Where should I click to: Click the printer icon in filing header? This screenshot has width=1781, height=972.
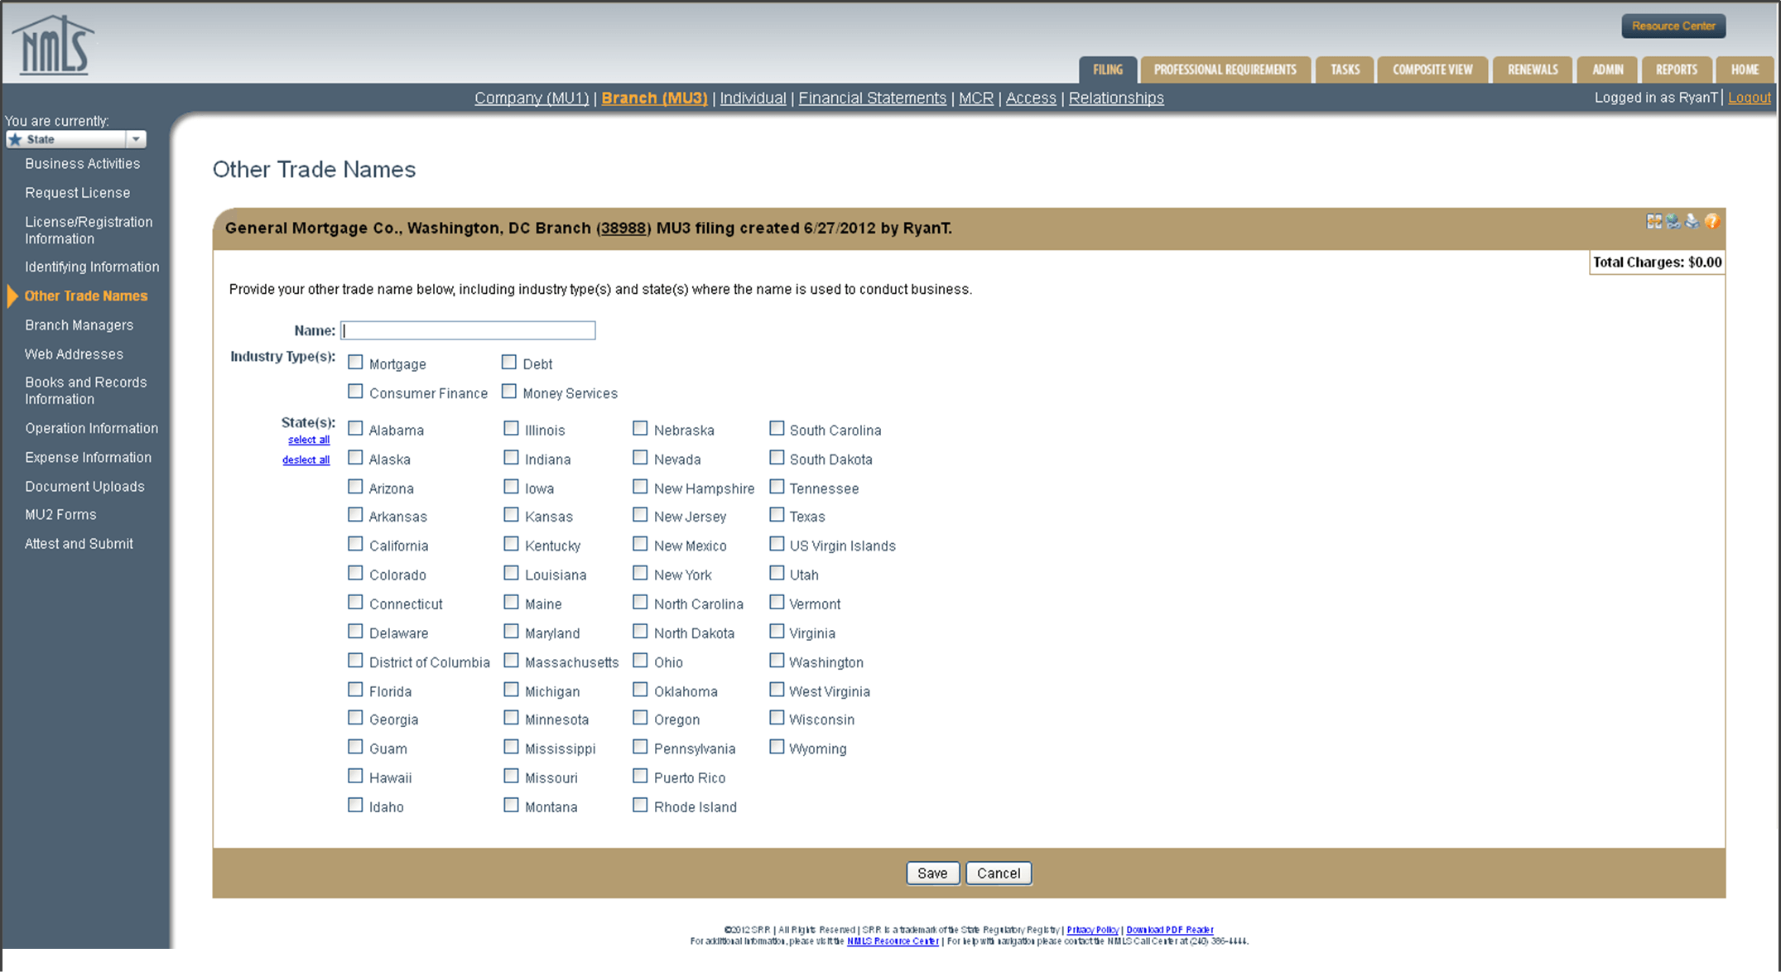point(1692,221)
